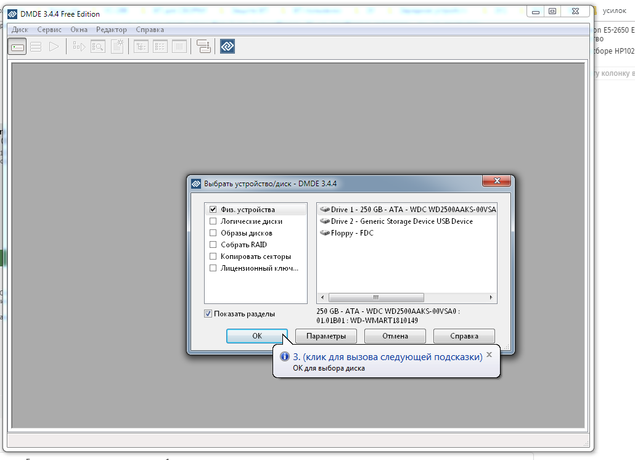The width and height of the screenshot is (635, 460).
Task: Click the stacked partitions toolbar icon
Action: coord(36,46)
